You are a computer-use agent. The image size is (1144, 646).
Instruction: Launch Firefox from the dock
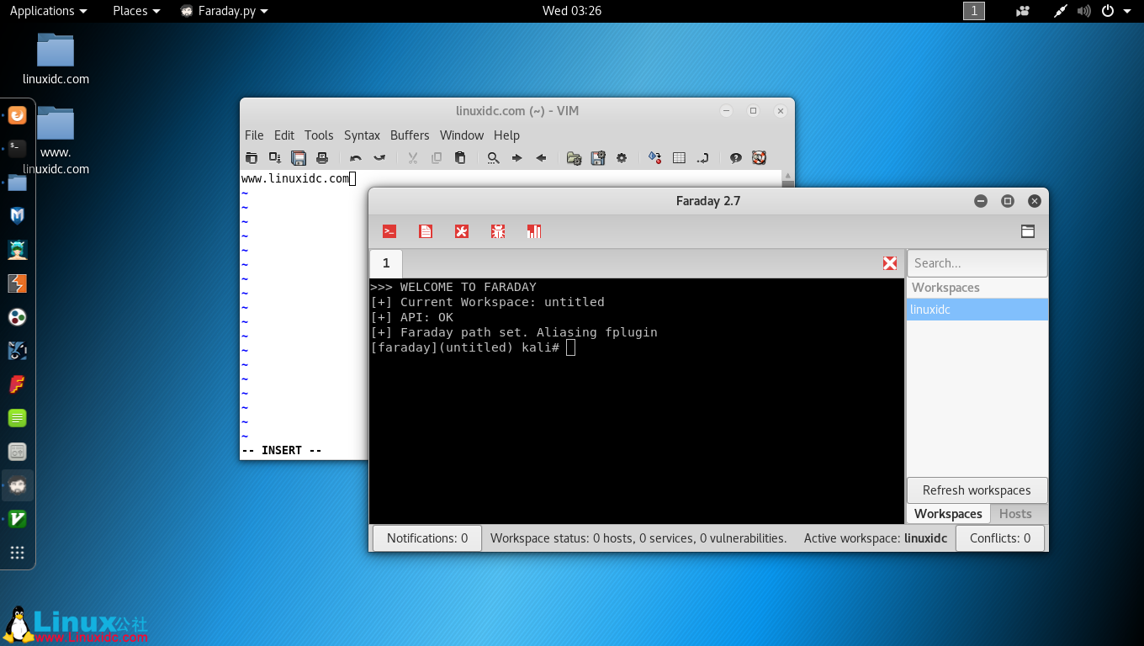coord(17,115)
